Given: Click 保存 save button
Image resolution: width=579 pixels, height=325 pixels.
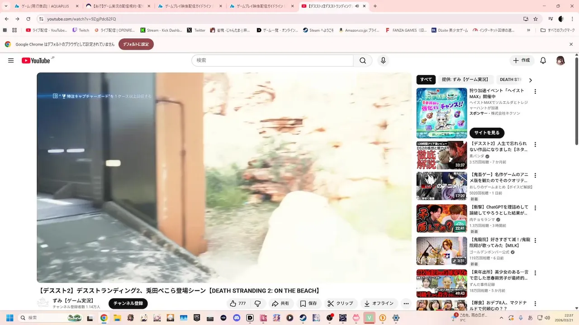Looking at the screenshot, I should (309, 303).
